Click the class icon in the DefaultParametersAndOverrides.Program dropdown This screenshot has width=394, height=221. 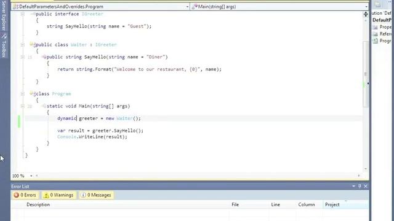(15, 7)
